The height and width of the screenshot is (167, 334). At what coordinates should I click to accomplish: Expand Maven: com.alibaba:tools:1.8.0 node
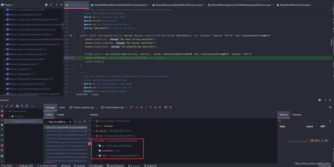click(x=4, y=15)
